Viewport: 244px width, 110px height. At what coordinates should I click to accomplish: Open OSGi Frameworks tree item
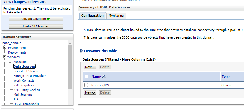(26, 104)
